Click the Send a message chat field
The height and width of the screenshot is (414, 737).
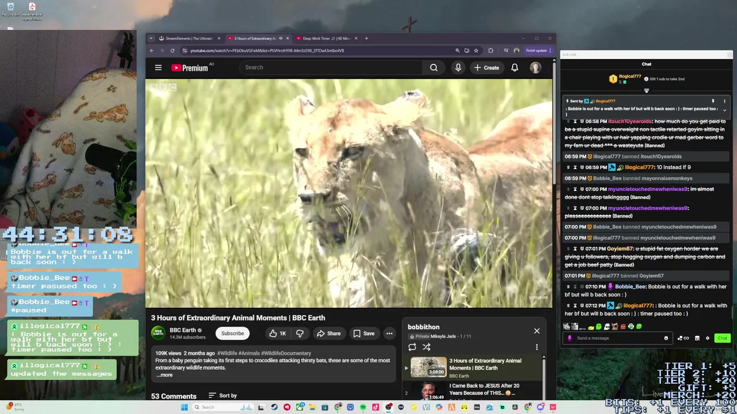pos(618,338)
